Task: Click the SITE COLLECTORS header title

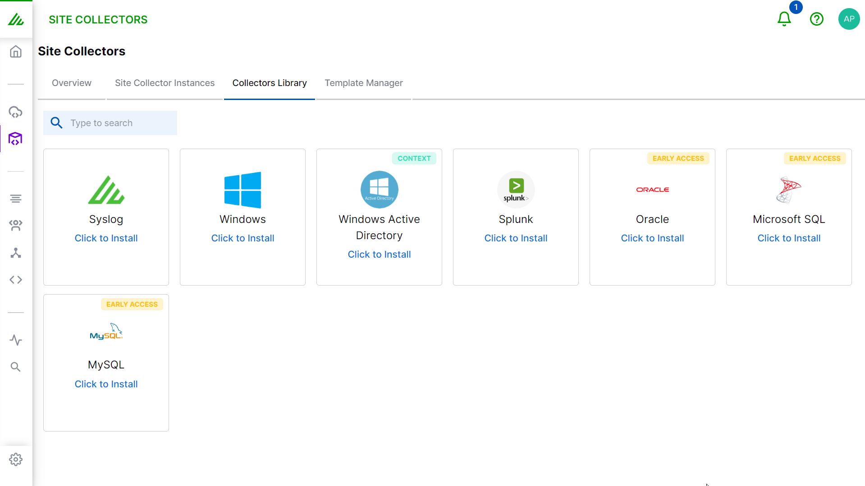Action: [98, 19]
